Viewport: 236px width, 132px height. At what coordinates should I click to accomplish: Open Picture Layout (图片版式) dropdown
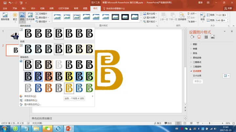pos(150,22)
